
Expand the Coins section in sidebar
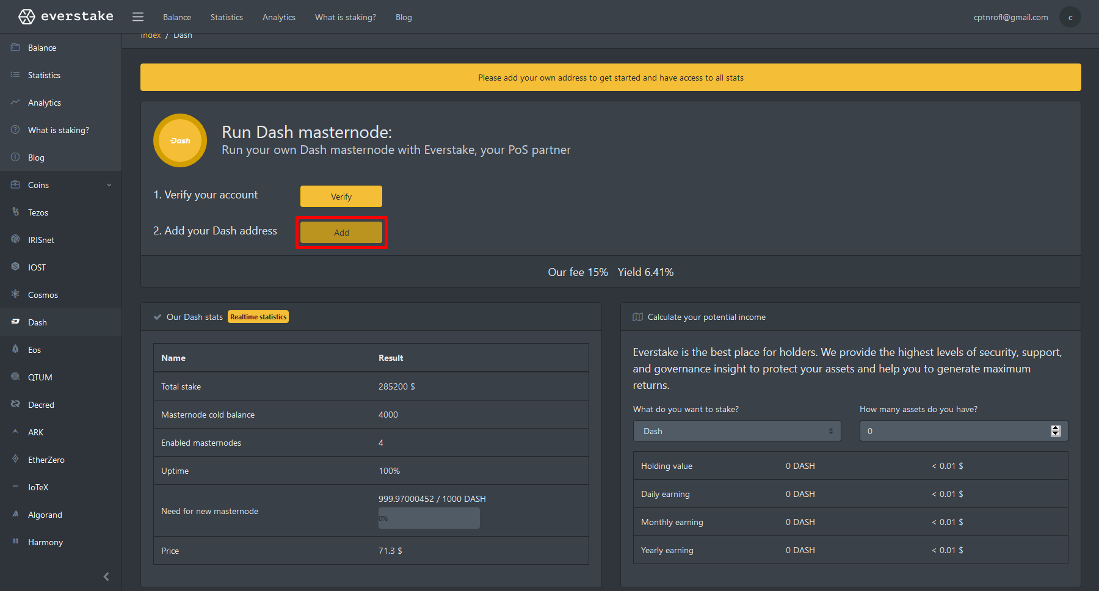click(x=60, y=185)
